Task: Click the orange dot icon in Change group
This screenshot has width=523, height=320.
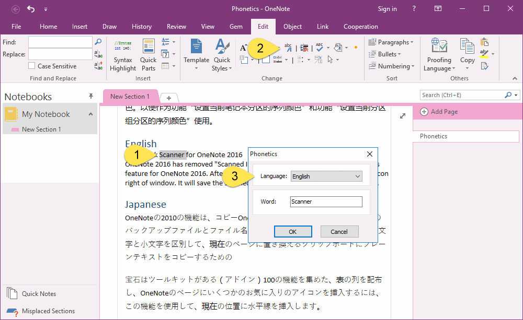Action: pos(356,48)
